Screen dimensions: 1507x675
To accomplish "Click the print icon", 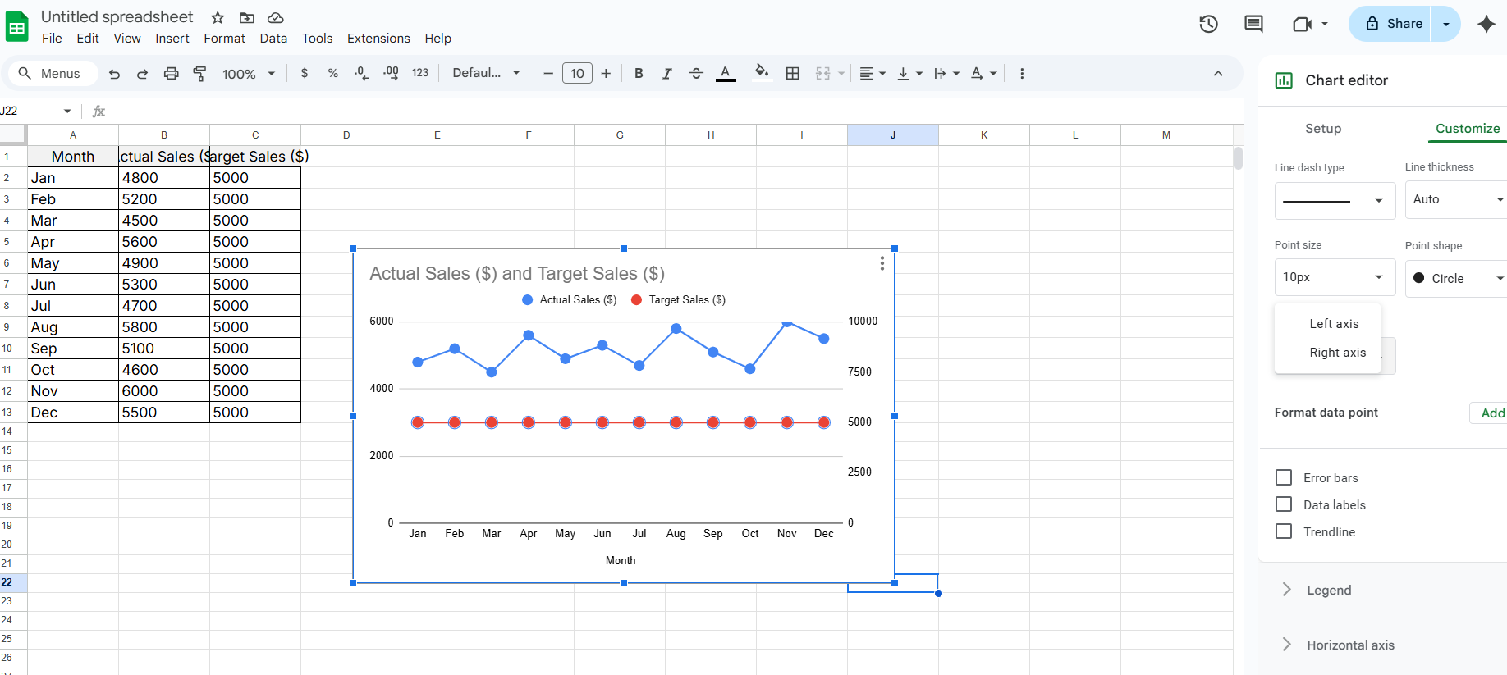I will point(171,74).
